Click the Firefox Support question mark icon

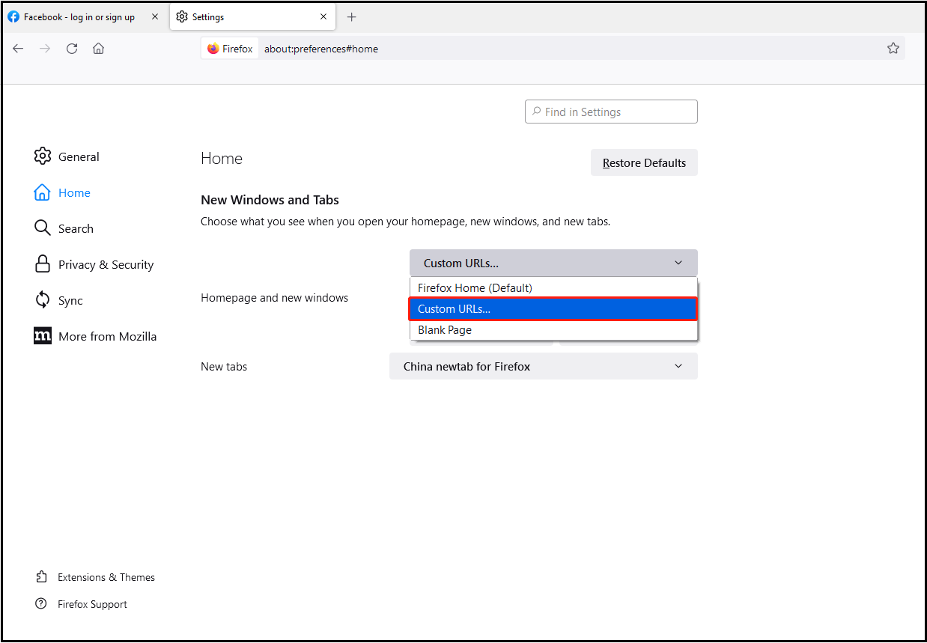41,604
